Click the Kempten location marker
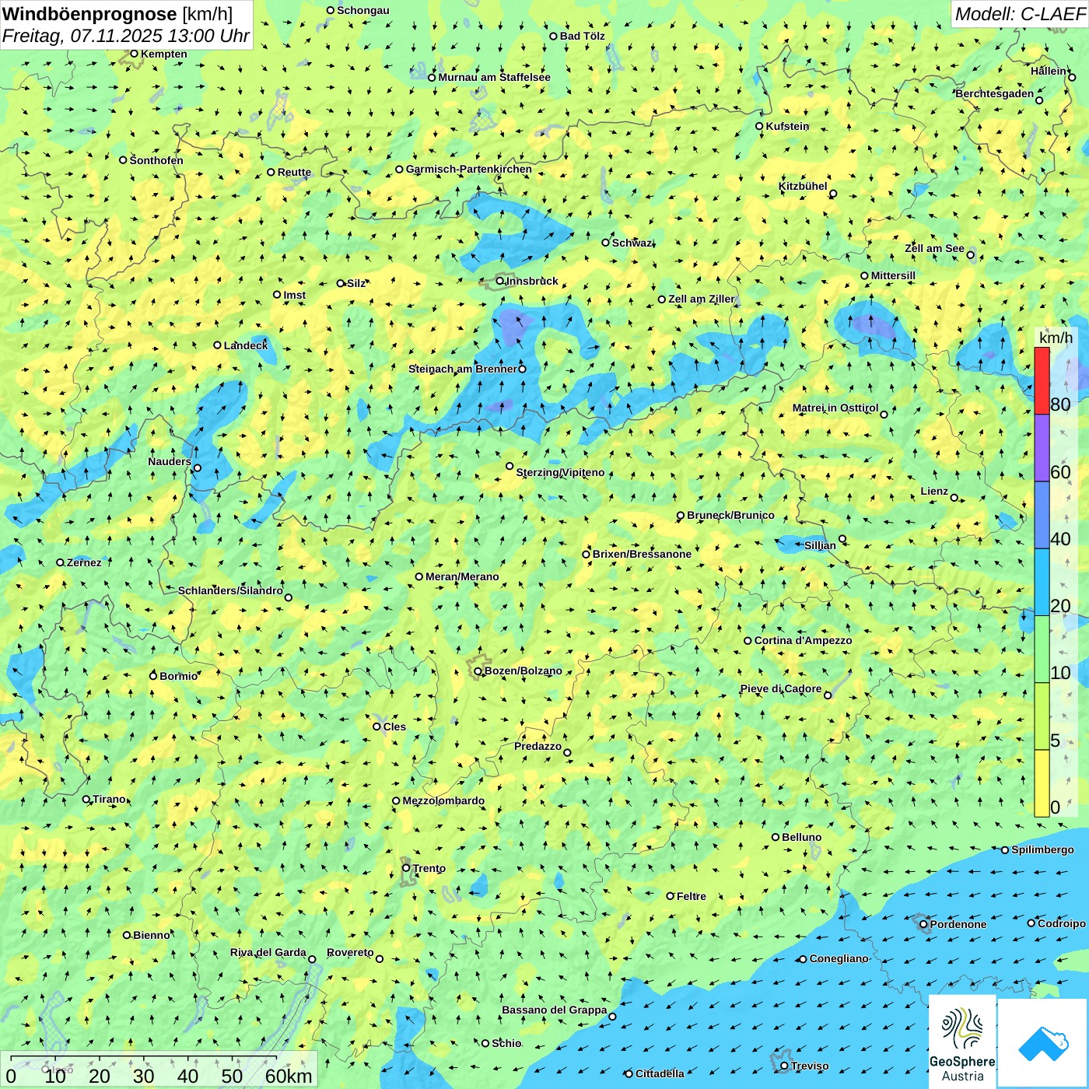1089x1089 pixels. [135, 54]
